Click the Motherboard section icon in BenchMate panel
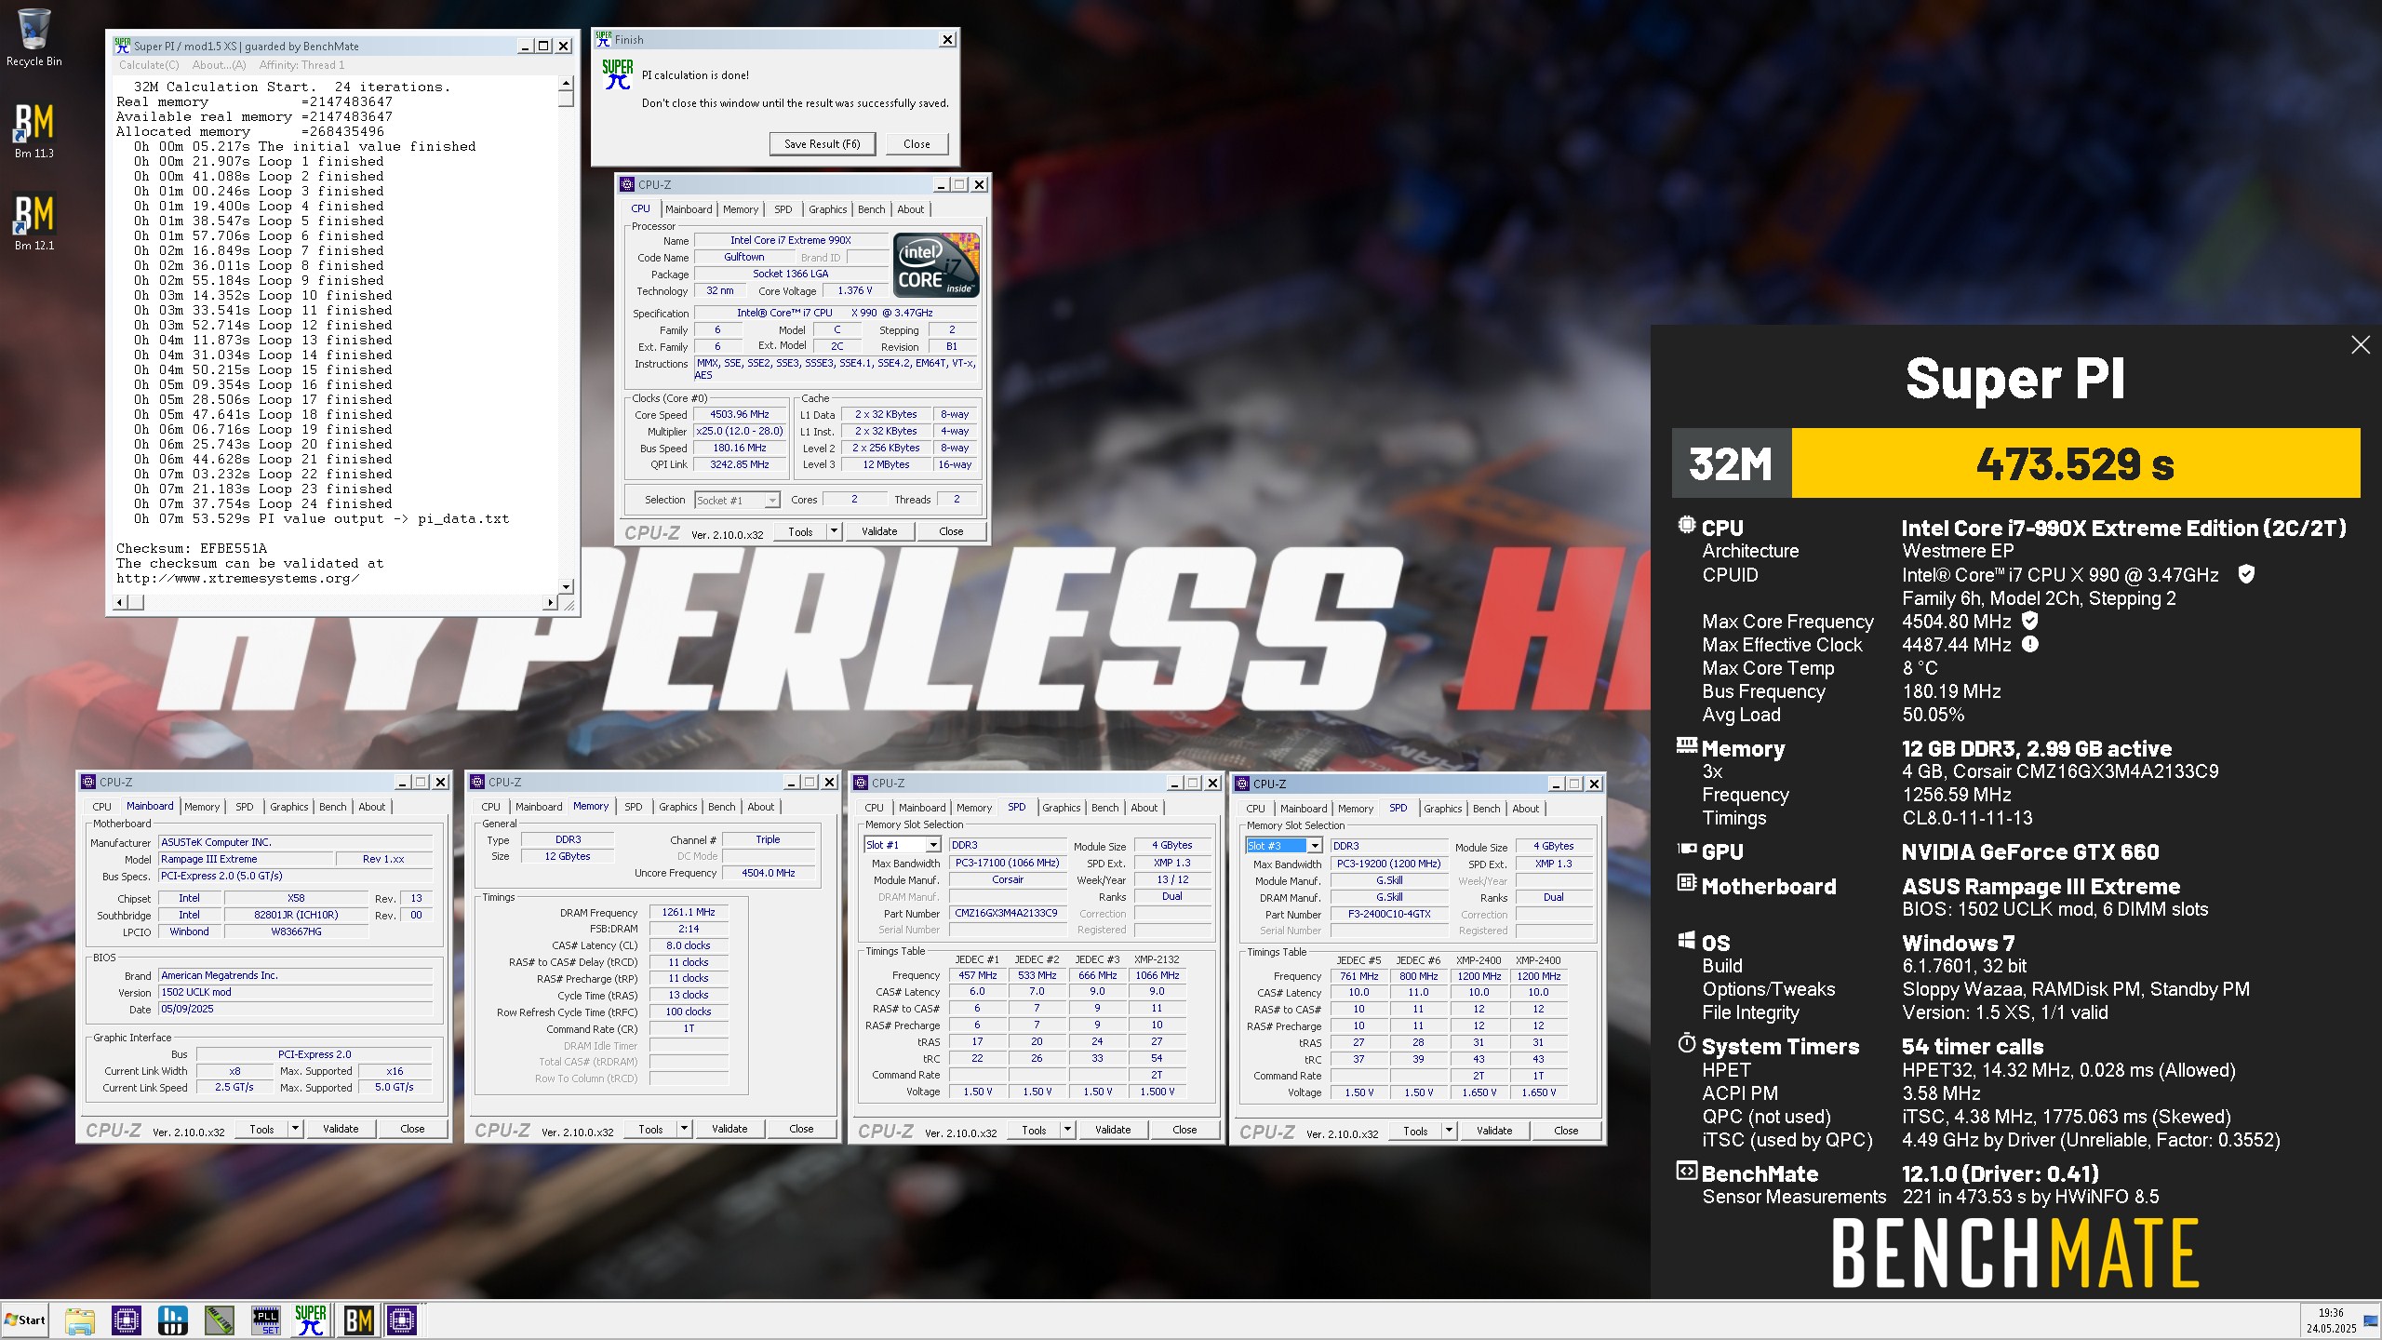This screenshot has height=1340, width=2382. [x=1686, y=882]
